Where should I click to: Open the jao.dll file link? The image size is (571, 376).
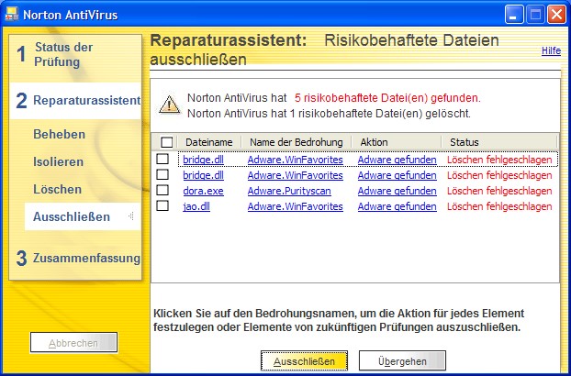click(196, 206)
